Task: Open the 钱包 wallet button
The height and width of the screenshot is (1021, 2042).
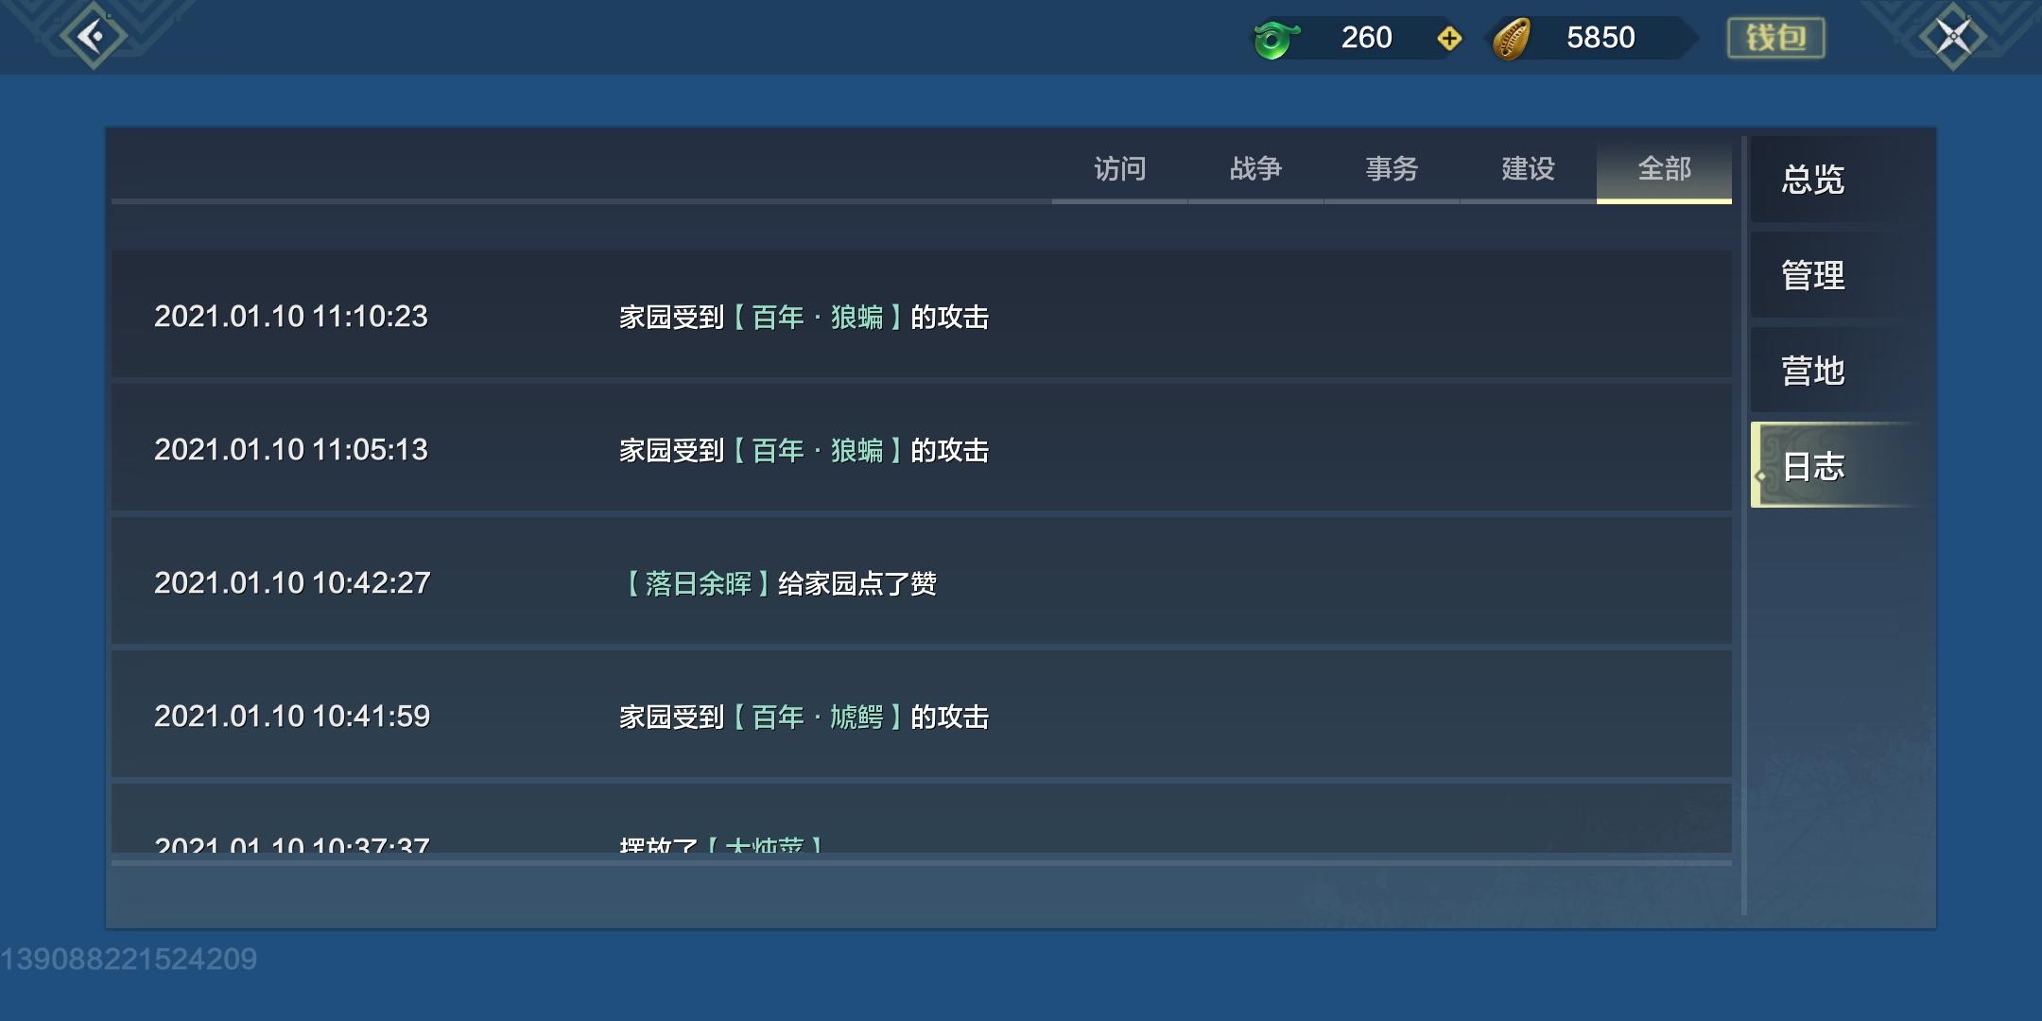Action: (x=1775, y=38)
